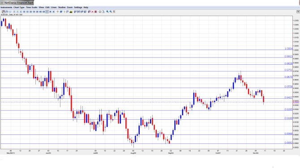
Task: Toggle the selected daily time scale button
Action: tap(47, 12)
